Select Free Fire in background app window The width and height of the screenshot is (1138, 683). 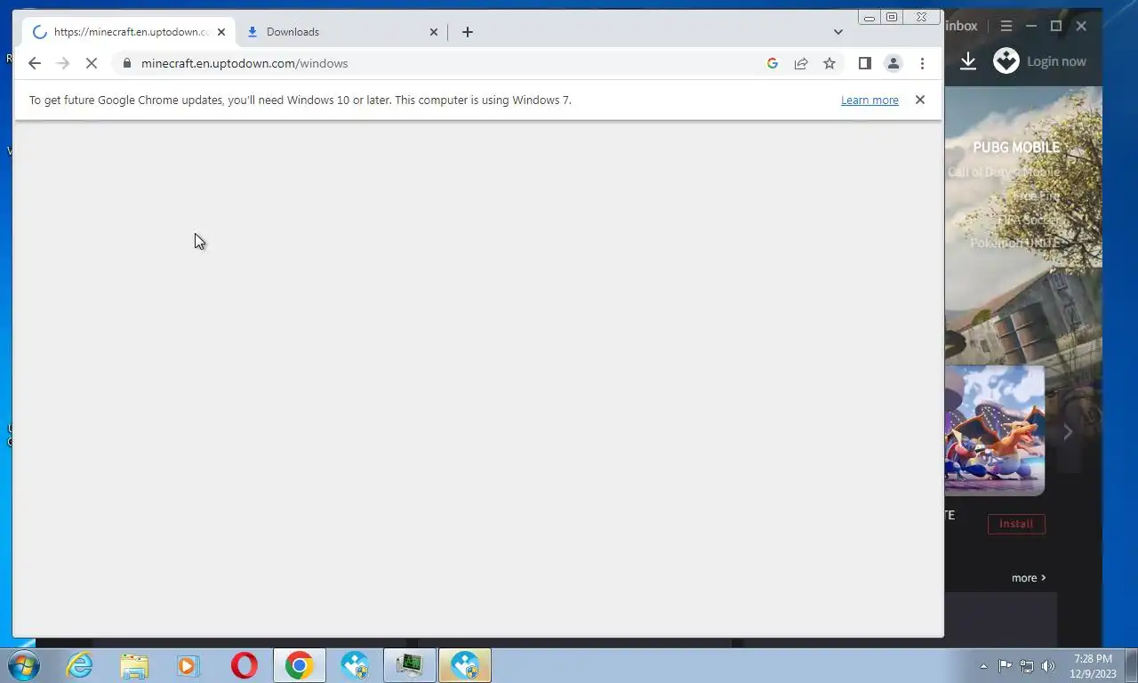click(1037, 196)
